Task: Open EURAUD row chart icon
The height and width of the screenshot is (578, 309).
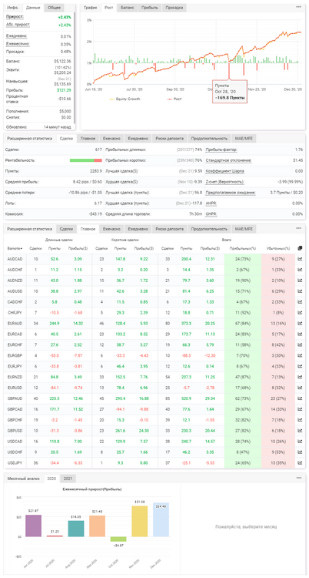Action: click(300, 323)
